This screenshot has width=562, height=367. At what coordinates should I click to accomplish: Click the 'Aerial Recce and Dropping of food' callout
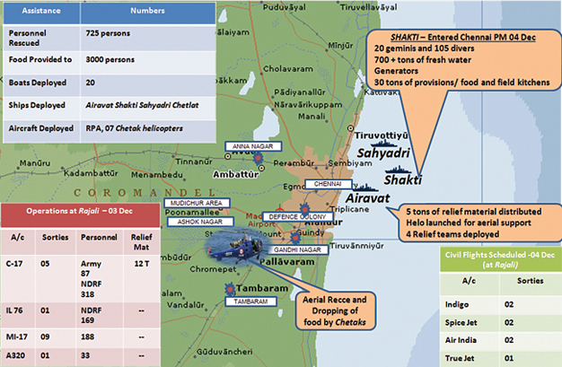[335, 310]
